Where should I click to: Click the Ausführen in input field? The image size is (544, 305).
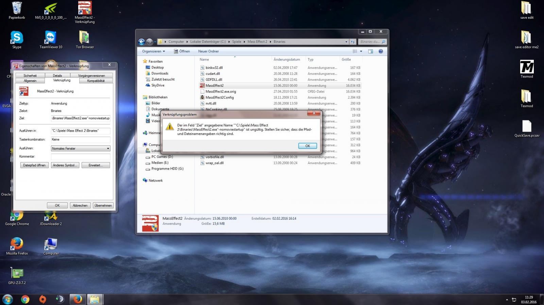(81, 131)
